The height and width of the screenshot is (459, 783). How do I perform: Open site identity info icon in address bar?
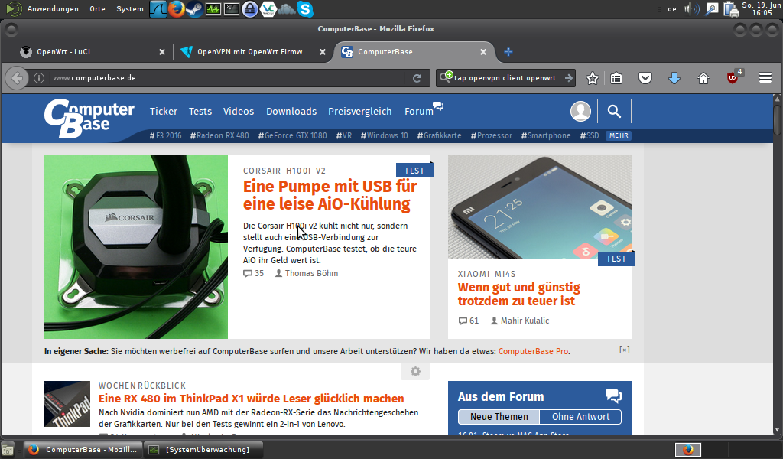(x=39, y=78)
